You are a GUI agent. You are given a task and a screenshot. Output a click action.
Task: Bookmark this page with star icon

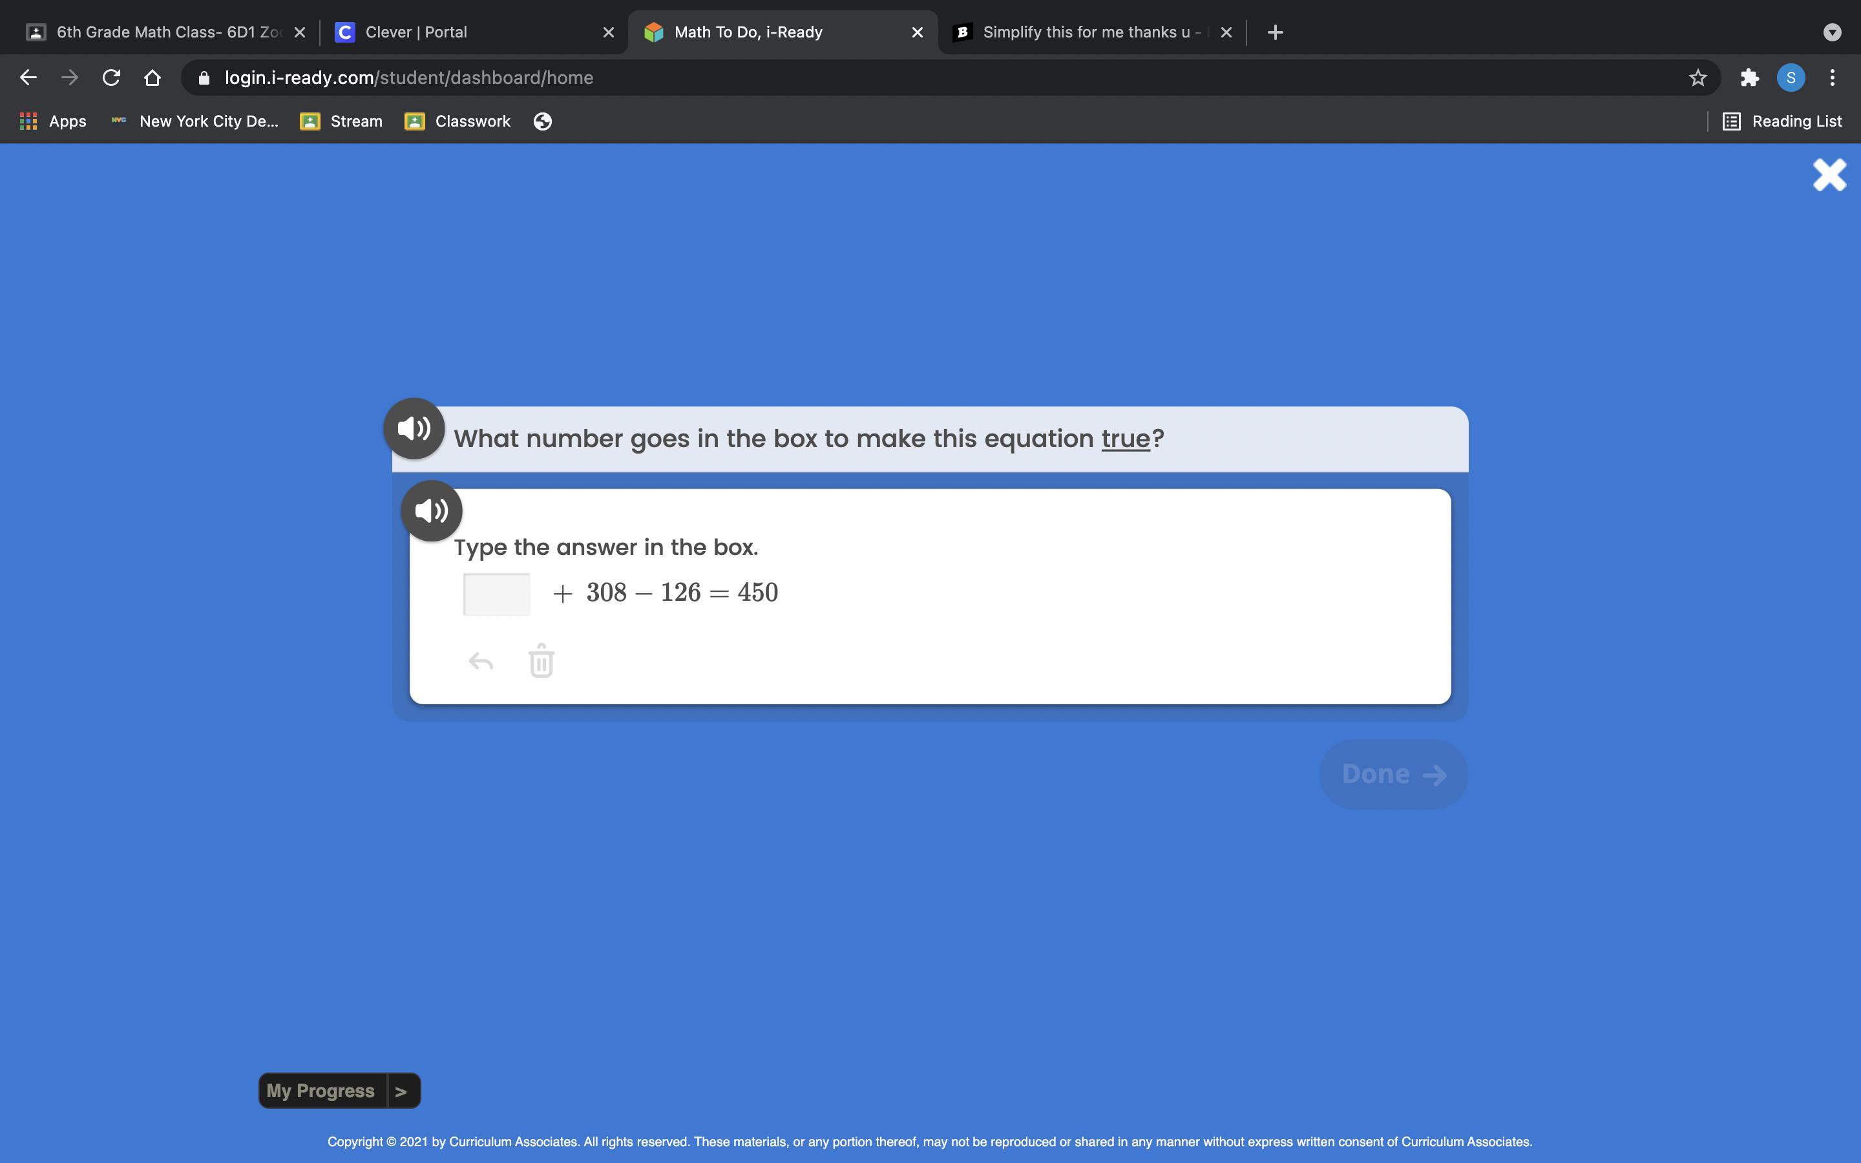pos(1698,78)
